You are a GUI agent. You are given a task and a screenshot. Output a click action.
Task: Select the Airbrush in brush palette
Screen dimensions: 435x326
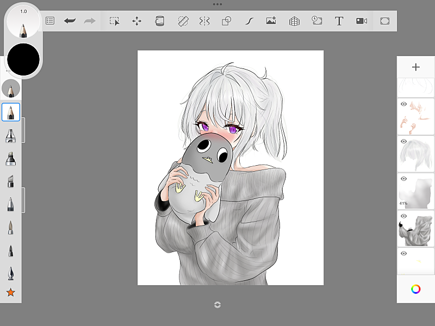[x=10, y=136]
